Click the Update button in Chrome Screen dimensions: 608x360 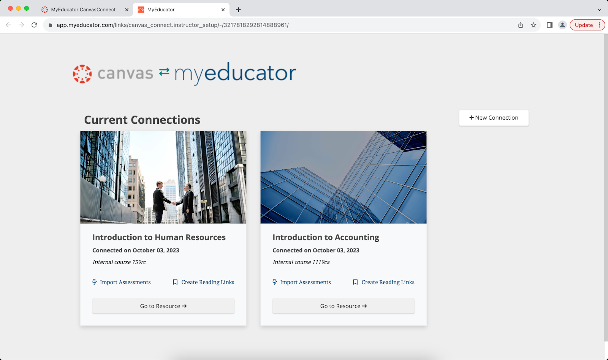pyautogui.click(x=584, y=25)
